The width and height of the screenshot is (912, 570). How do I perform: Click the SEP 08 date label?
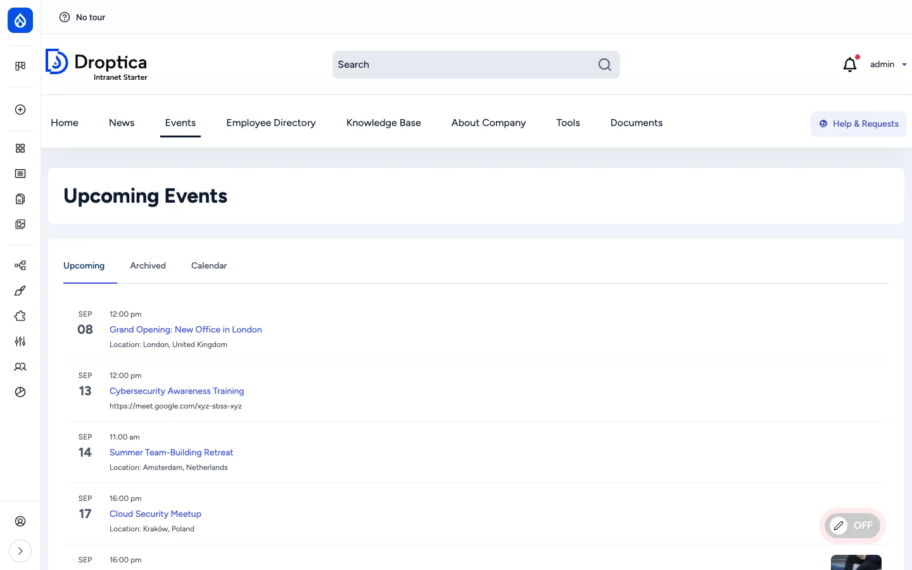pos(85,324)
